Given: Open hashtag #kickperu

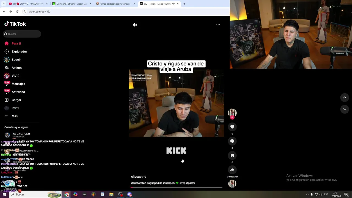Looking at the screenshot, I should [170, 183].
